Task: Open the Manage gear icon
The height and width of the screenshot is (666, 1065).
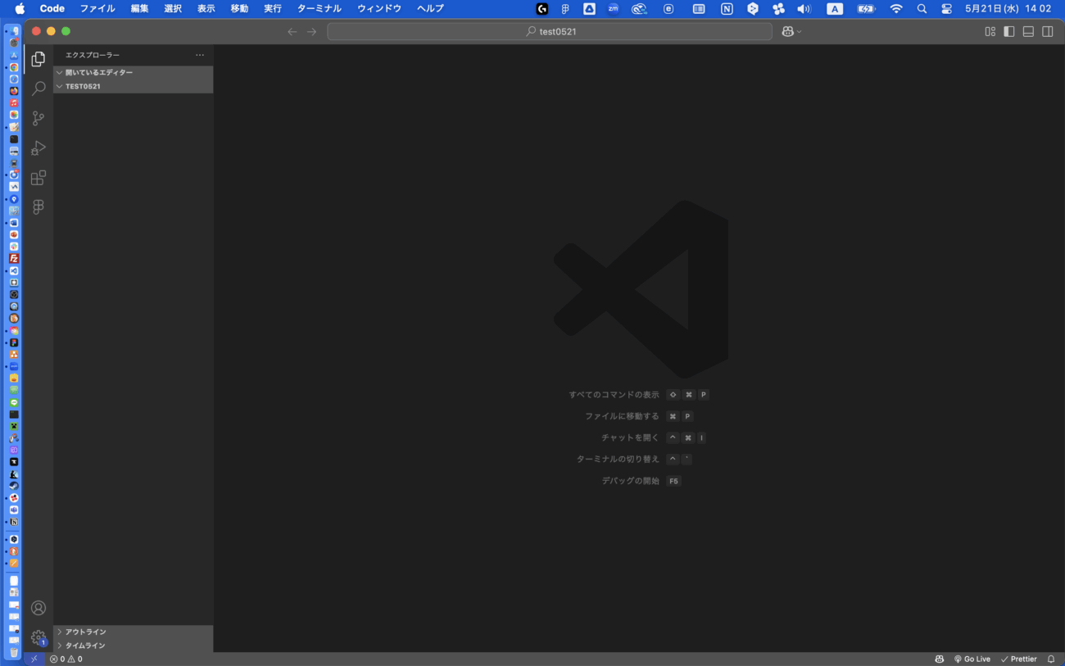Action: coord(38,637)
